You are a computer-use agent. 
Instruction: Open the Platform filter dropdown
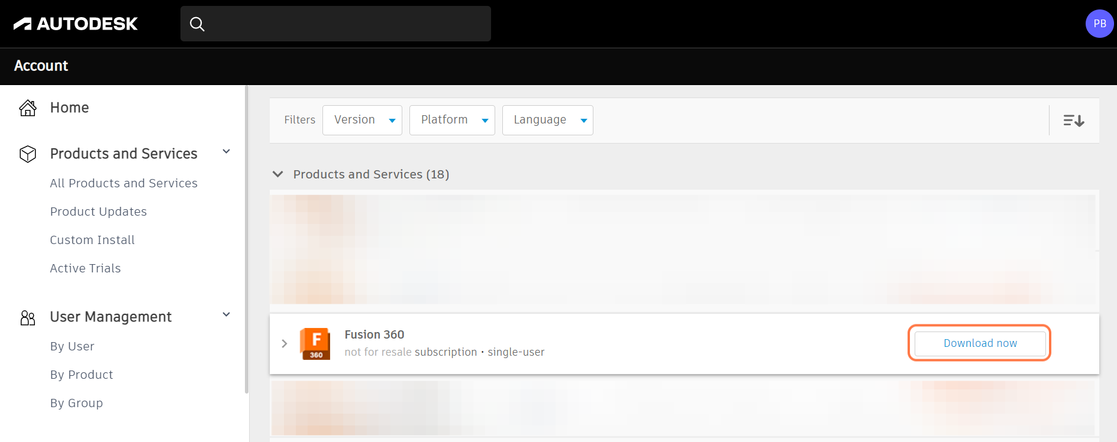tap(452, 120)
